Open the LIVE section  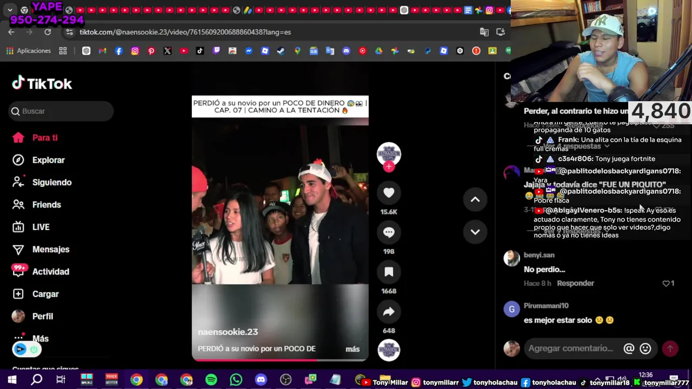tap(41, 227)
